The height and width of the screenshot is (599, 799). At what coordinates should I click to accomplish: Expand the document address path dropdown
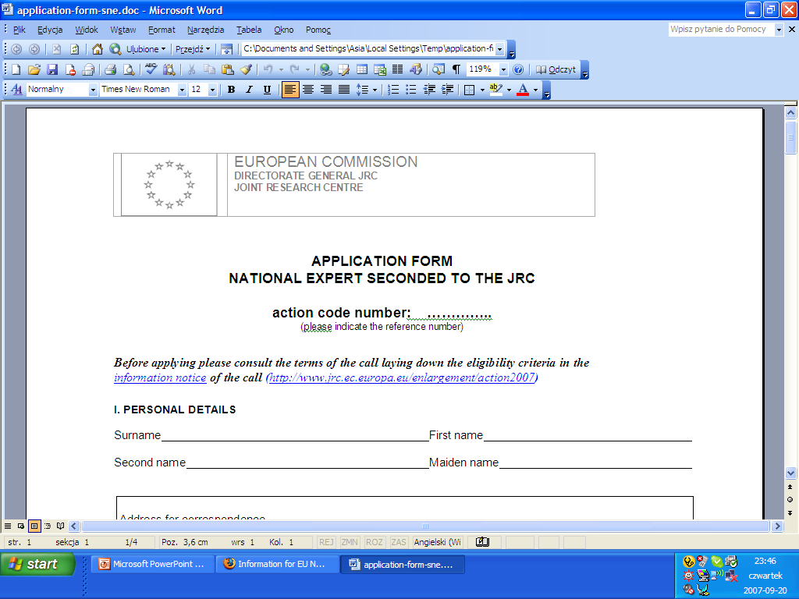(500, 49)
